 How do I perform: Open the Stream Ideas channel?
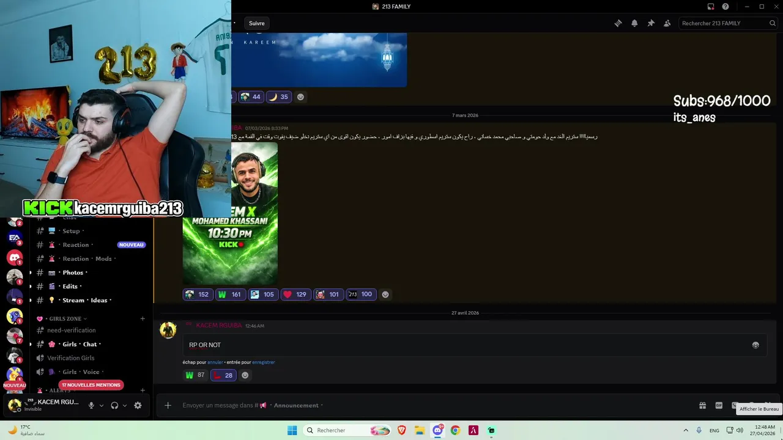pyautogui.click(x=91, y=300)
